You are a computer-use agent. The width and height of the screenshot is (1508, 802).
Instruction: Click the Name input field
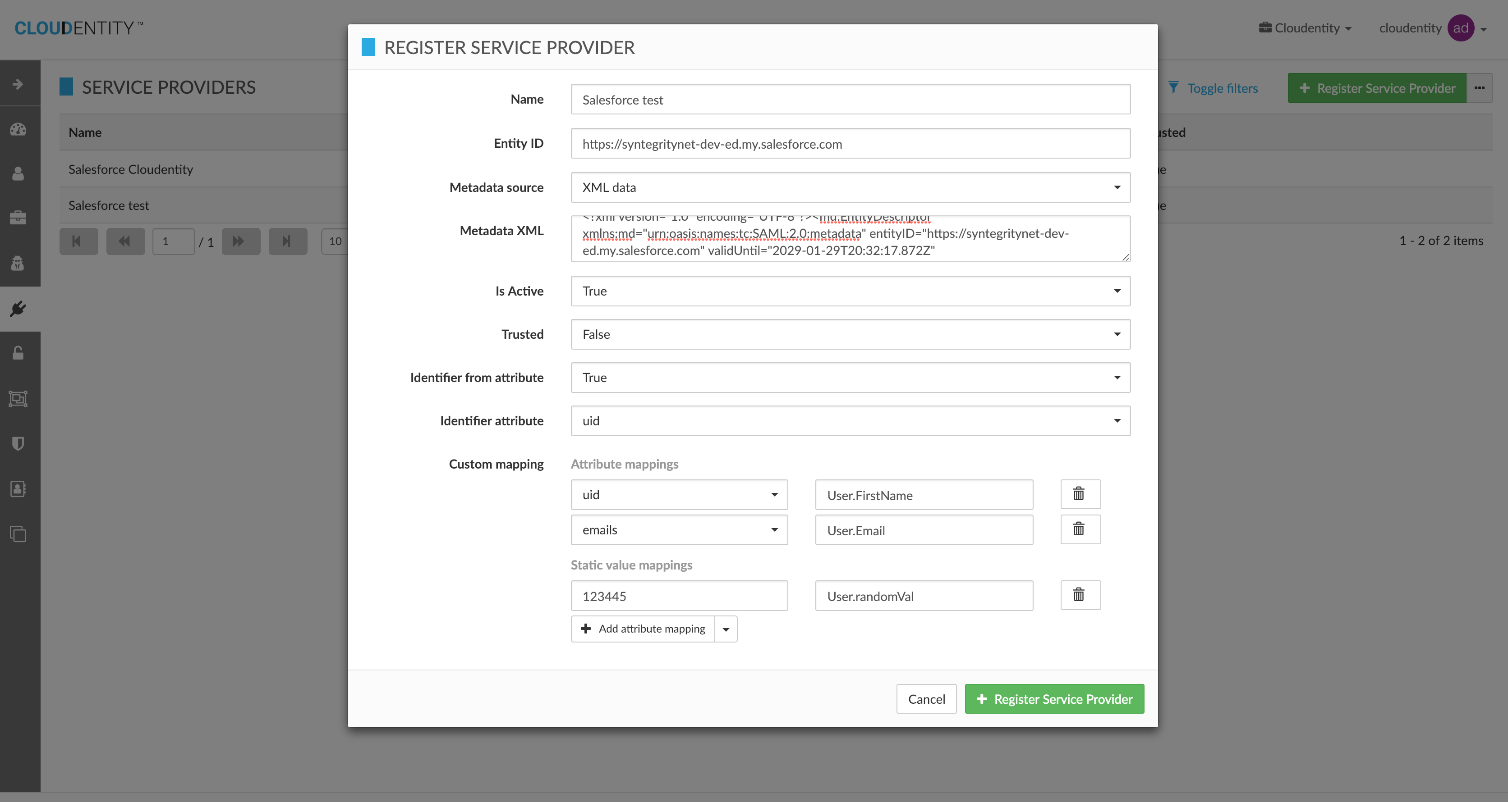point(850,100)
